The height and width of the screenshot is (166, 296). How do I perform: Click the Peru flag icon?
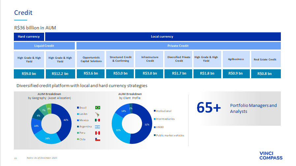[x=97, y=133]
